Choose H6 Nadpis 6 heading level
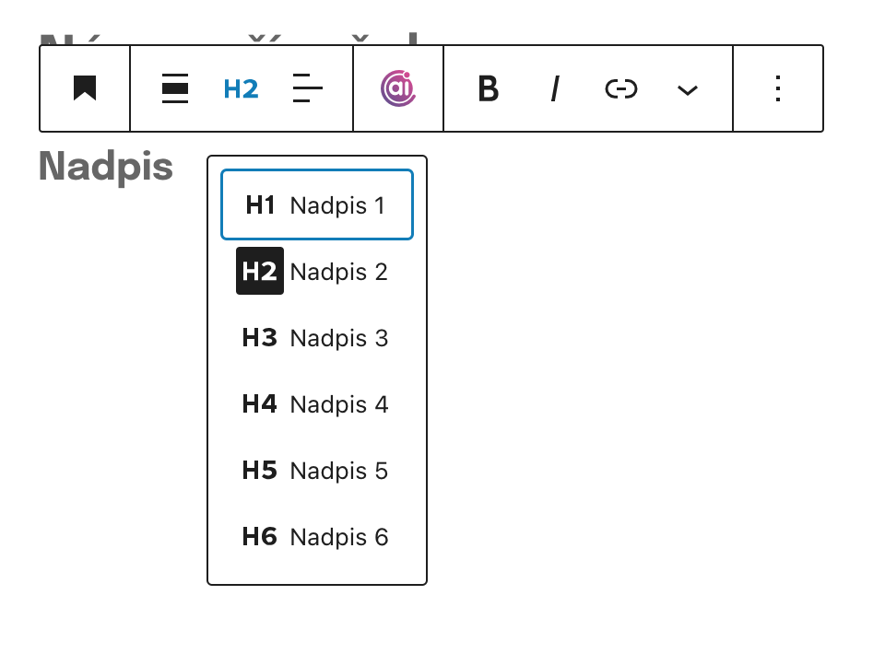This screenshot has height=665, width=885. point(316,537)
